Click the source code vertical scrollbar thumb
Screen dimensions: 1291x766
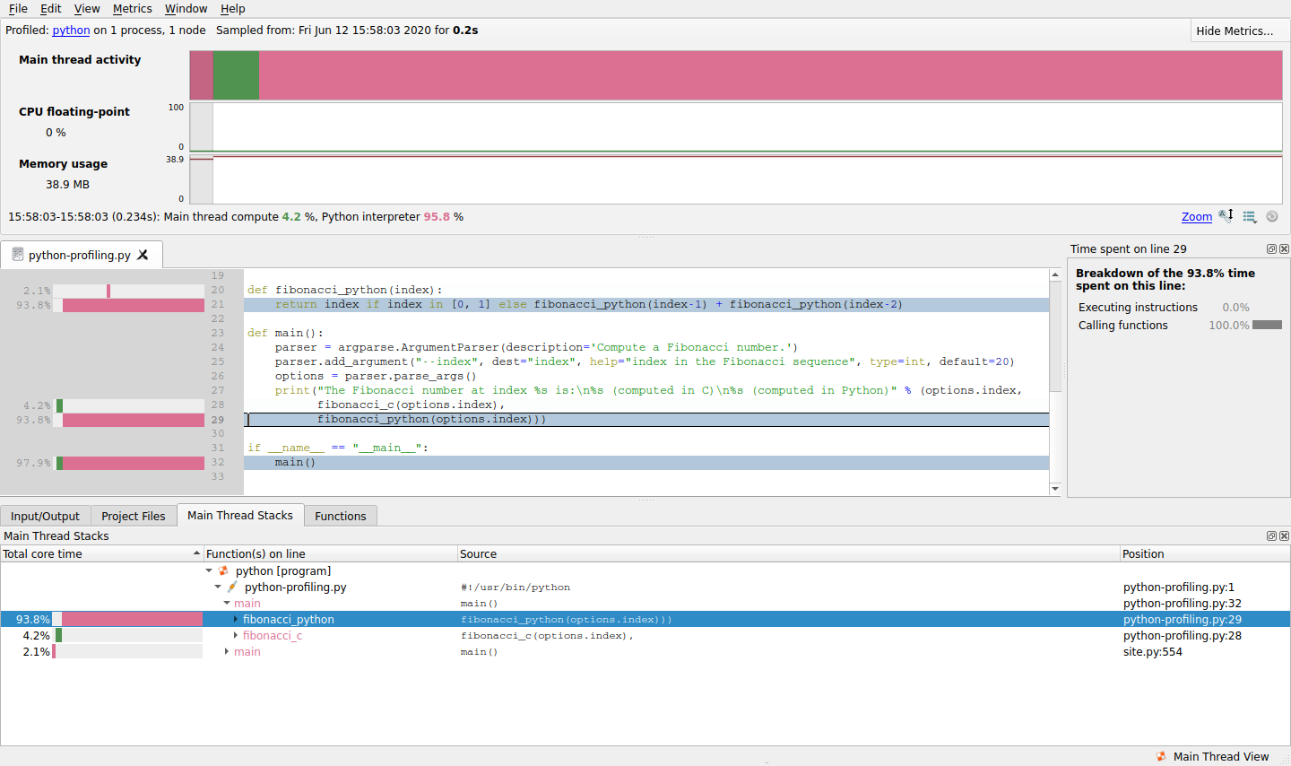pos(1055,336)
